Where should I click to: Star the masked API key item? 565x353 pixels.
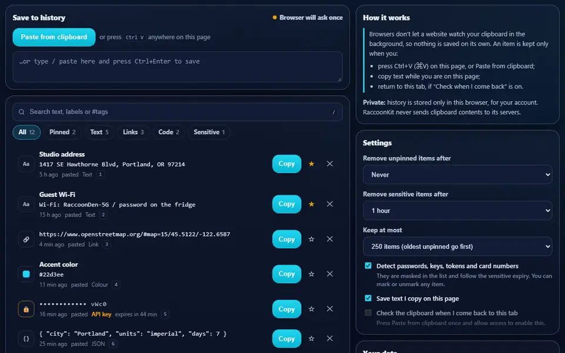(x=311, y=309)
